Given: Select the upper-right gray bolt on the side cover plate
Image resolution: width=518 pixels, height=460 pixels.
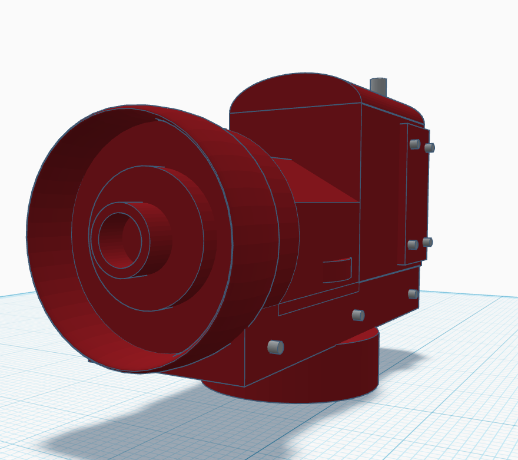Looking at the screenshot, I should (429, 148).
